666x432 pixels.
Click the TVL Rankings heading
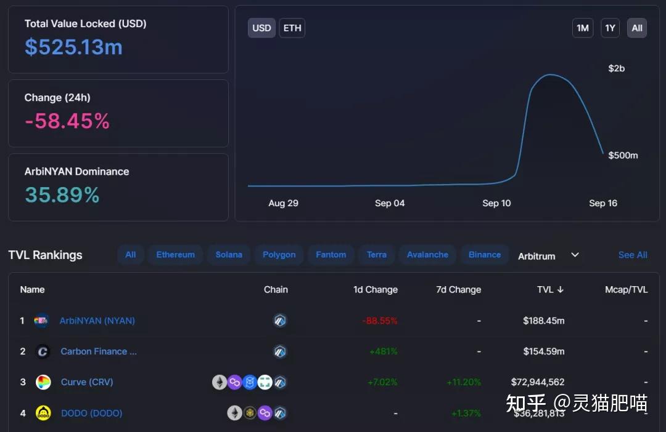pos(45,255)
